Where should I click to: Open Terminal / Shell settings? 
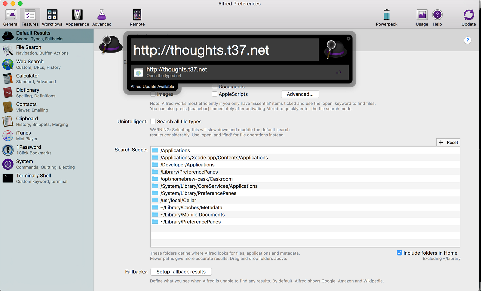point(47,178)
